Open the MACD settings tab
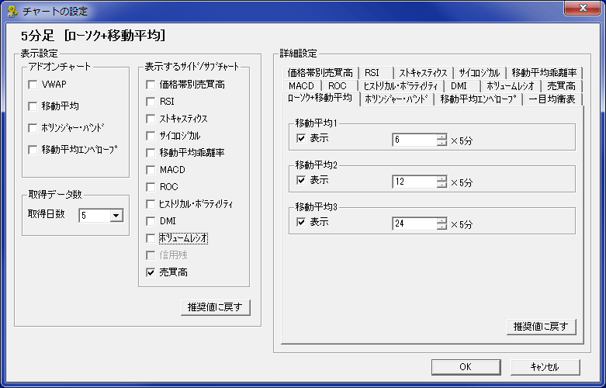606x388 pixels. (300, 85)
